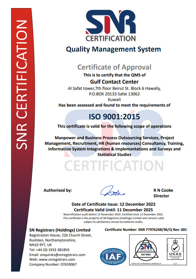Click 'Has been assessed and found to meet'

click(114, 105)
